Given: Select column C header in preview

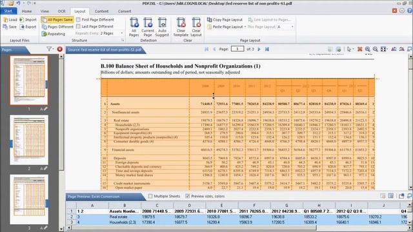Looking at the screenshot, I should tap(157, 205).
